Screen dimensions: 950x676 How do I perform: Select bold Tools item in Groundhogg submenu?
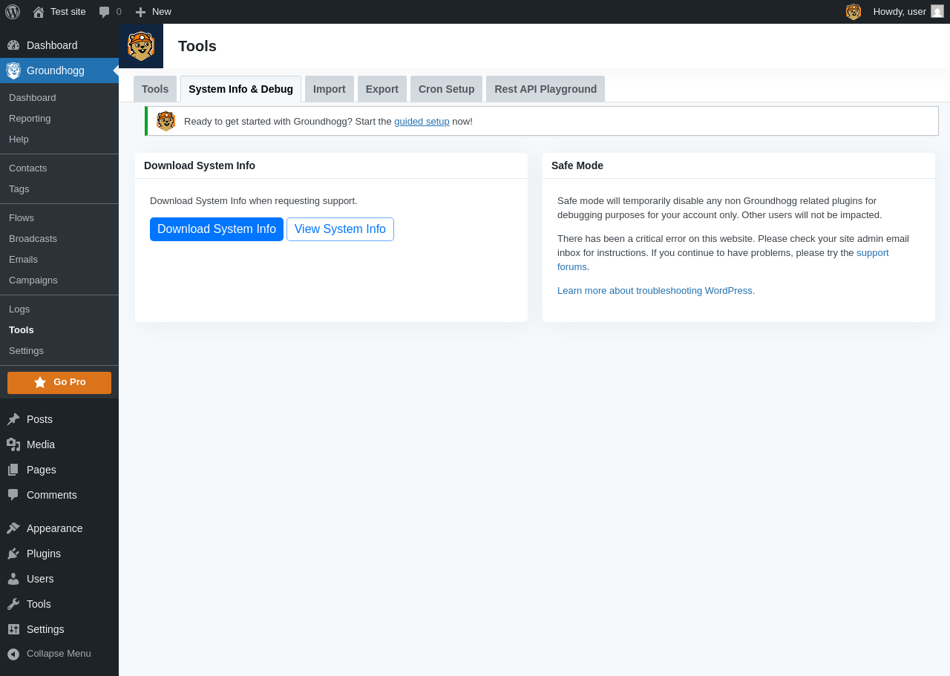pos(22,330)
